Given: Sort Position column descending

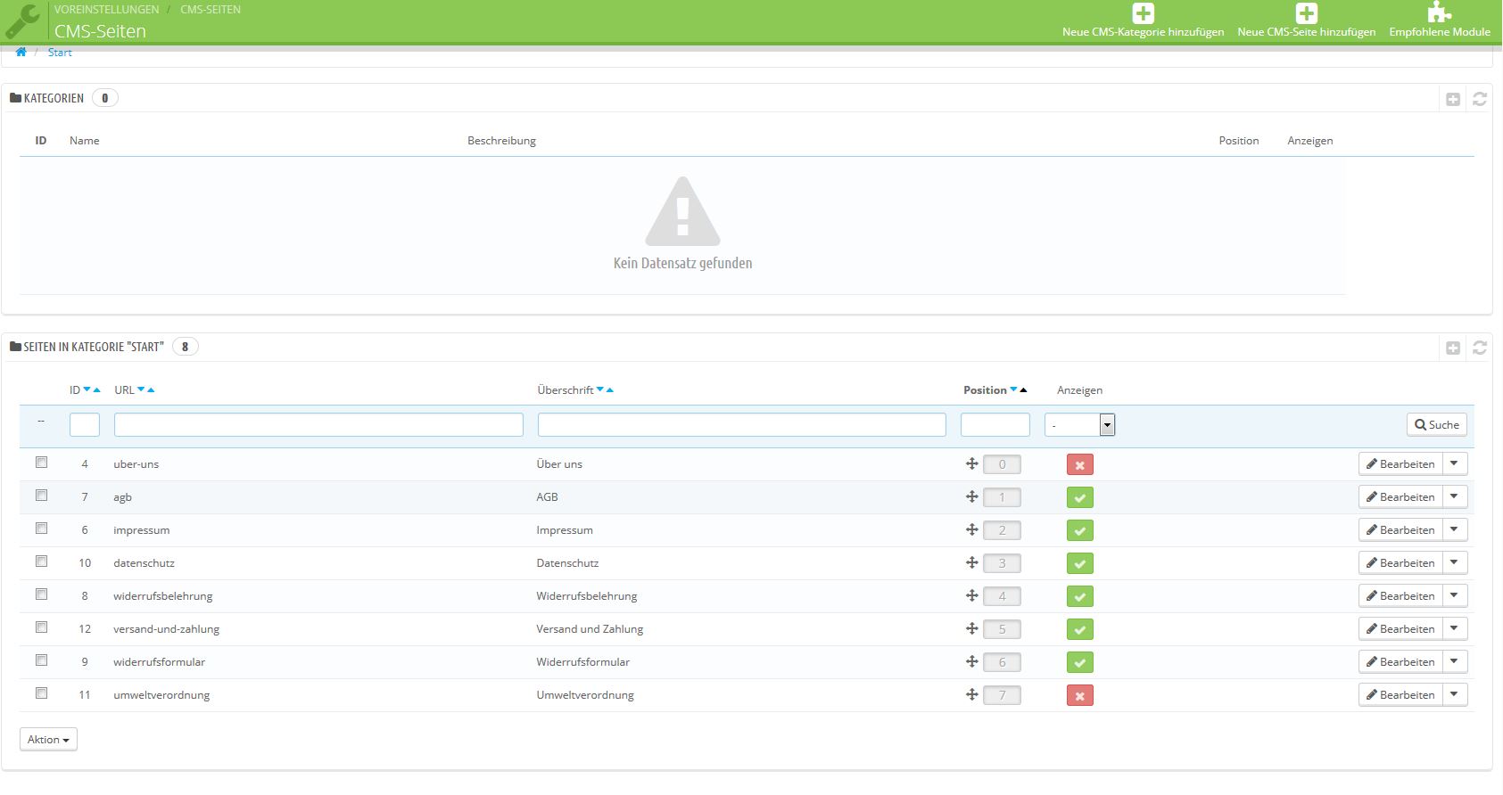Looking at the screenshot, I should click(x=1013, y=389).
